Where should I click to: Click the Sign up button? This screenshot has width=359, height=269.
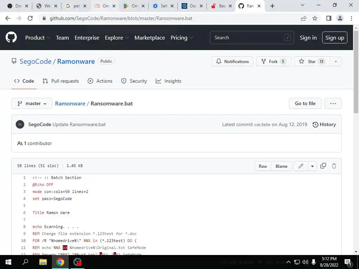click(335, 37)
